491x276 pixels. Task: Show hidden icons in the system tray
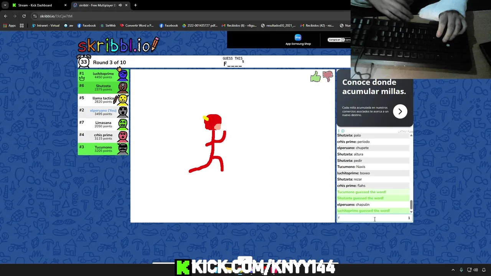click(453, 270)
